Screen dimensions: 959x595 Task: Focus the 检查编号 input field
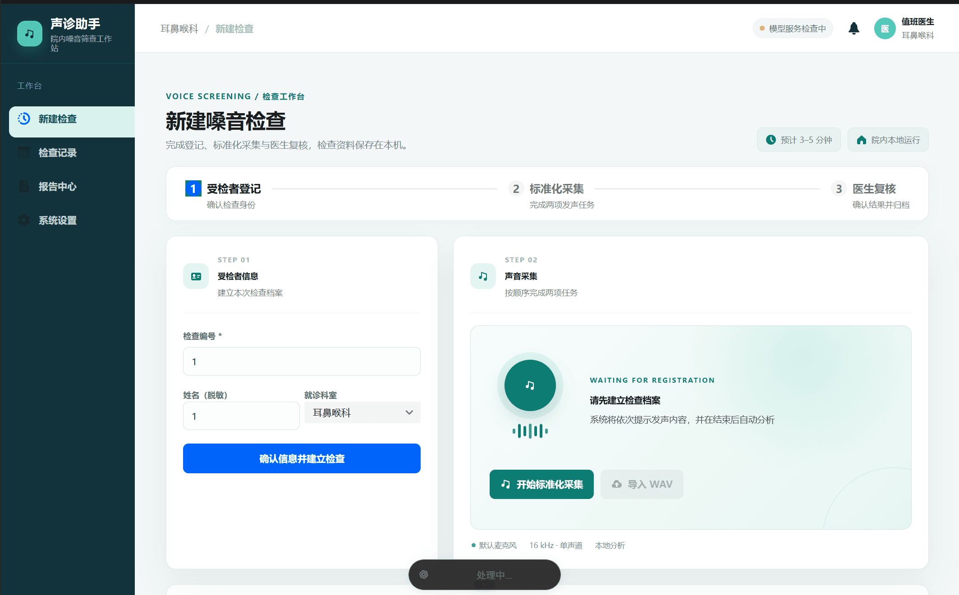click(302, 361)
